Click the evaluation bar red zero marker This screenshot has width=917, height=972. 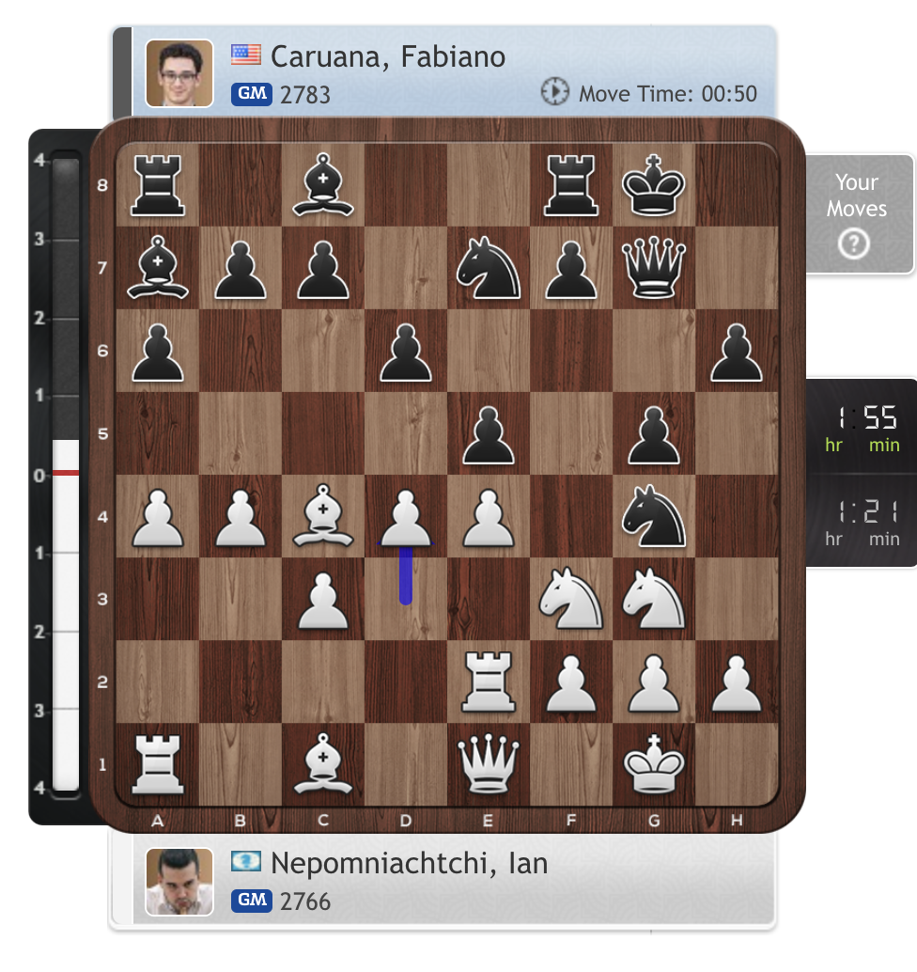tap(66, 473)
